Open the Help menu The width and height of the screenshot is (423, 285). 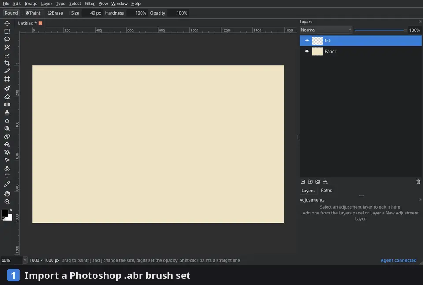coord(136,4)
